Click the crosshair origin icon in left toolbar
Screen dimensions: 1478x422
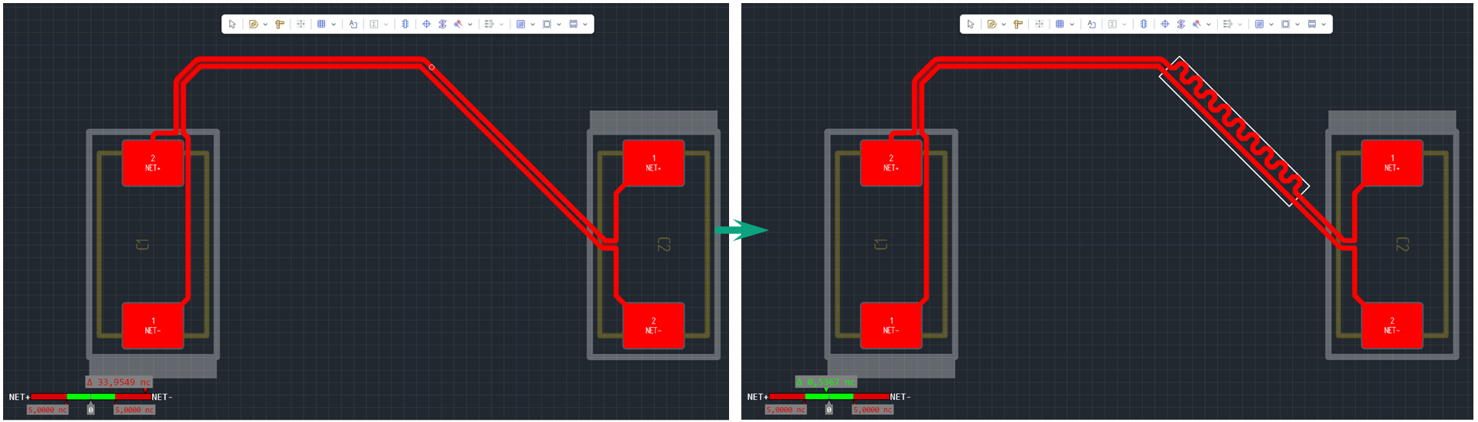(x=426, y=24)
